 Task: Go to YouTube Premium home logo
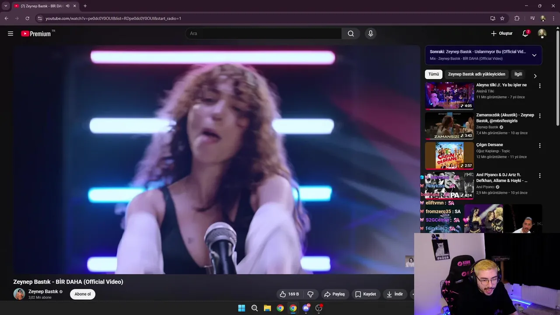(36, 34)
